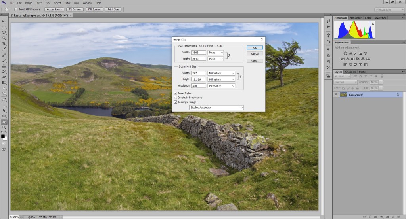Click the Pixel Dimensions Width input field
This screenshot has width=406, height=219.
pos(198,53)
